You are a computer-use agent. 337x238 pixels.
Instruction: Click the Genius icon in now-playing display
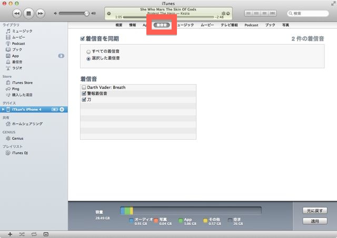pyautogui.click(x=223, y=13)
